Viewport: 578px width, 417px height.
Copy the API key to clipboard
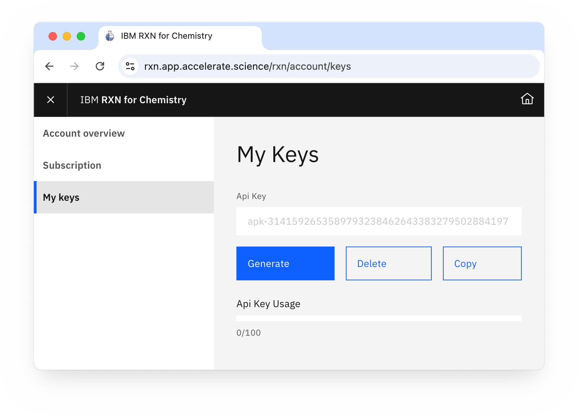[482, 263]
